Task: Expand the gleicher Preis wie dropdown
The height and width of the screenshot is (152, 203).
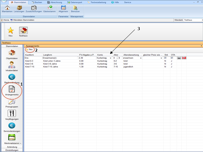Action: click(161, 58)
